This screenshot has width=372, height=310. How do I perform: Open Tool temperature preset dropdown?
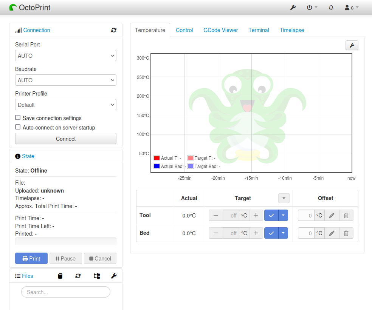click(283, 215)
